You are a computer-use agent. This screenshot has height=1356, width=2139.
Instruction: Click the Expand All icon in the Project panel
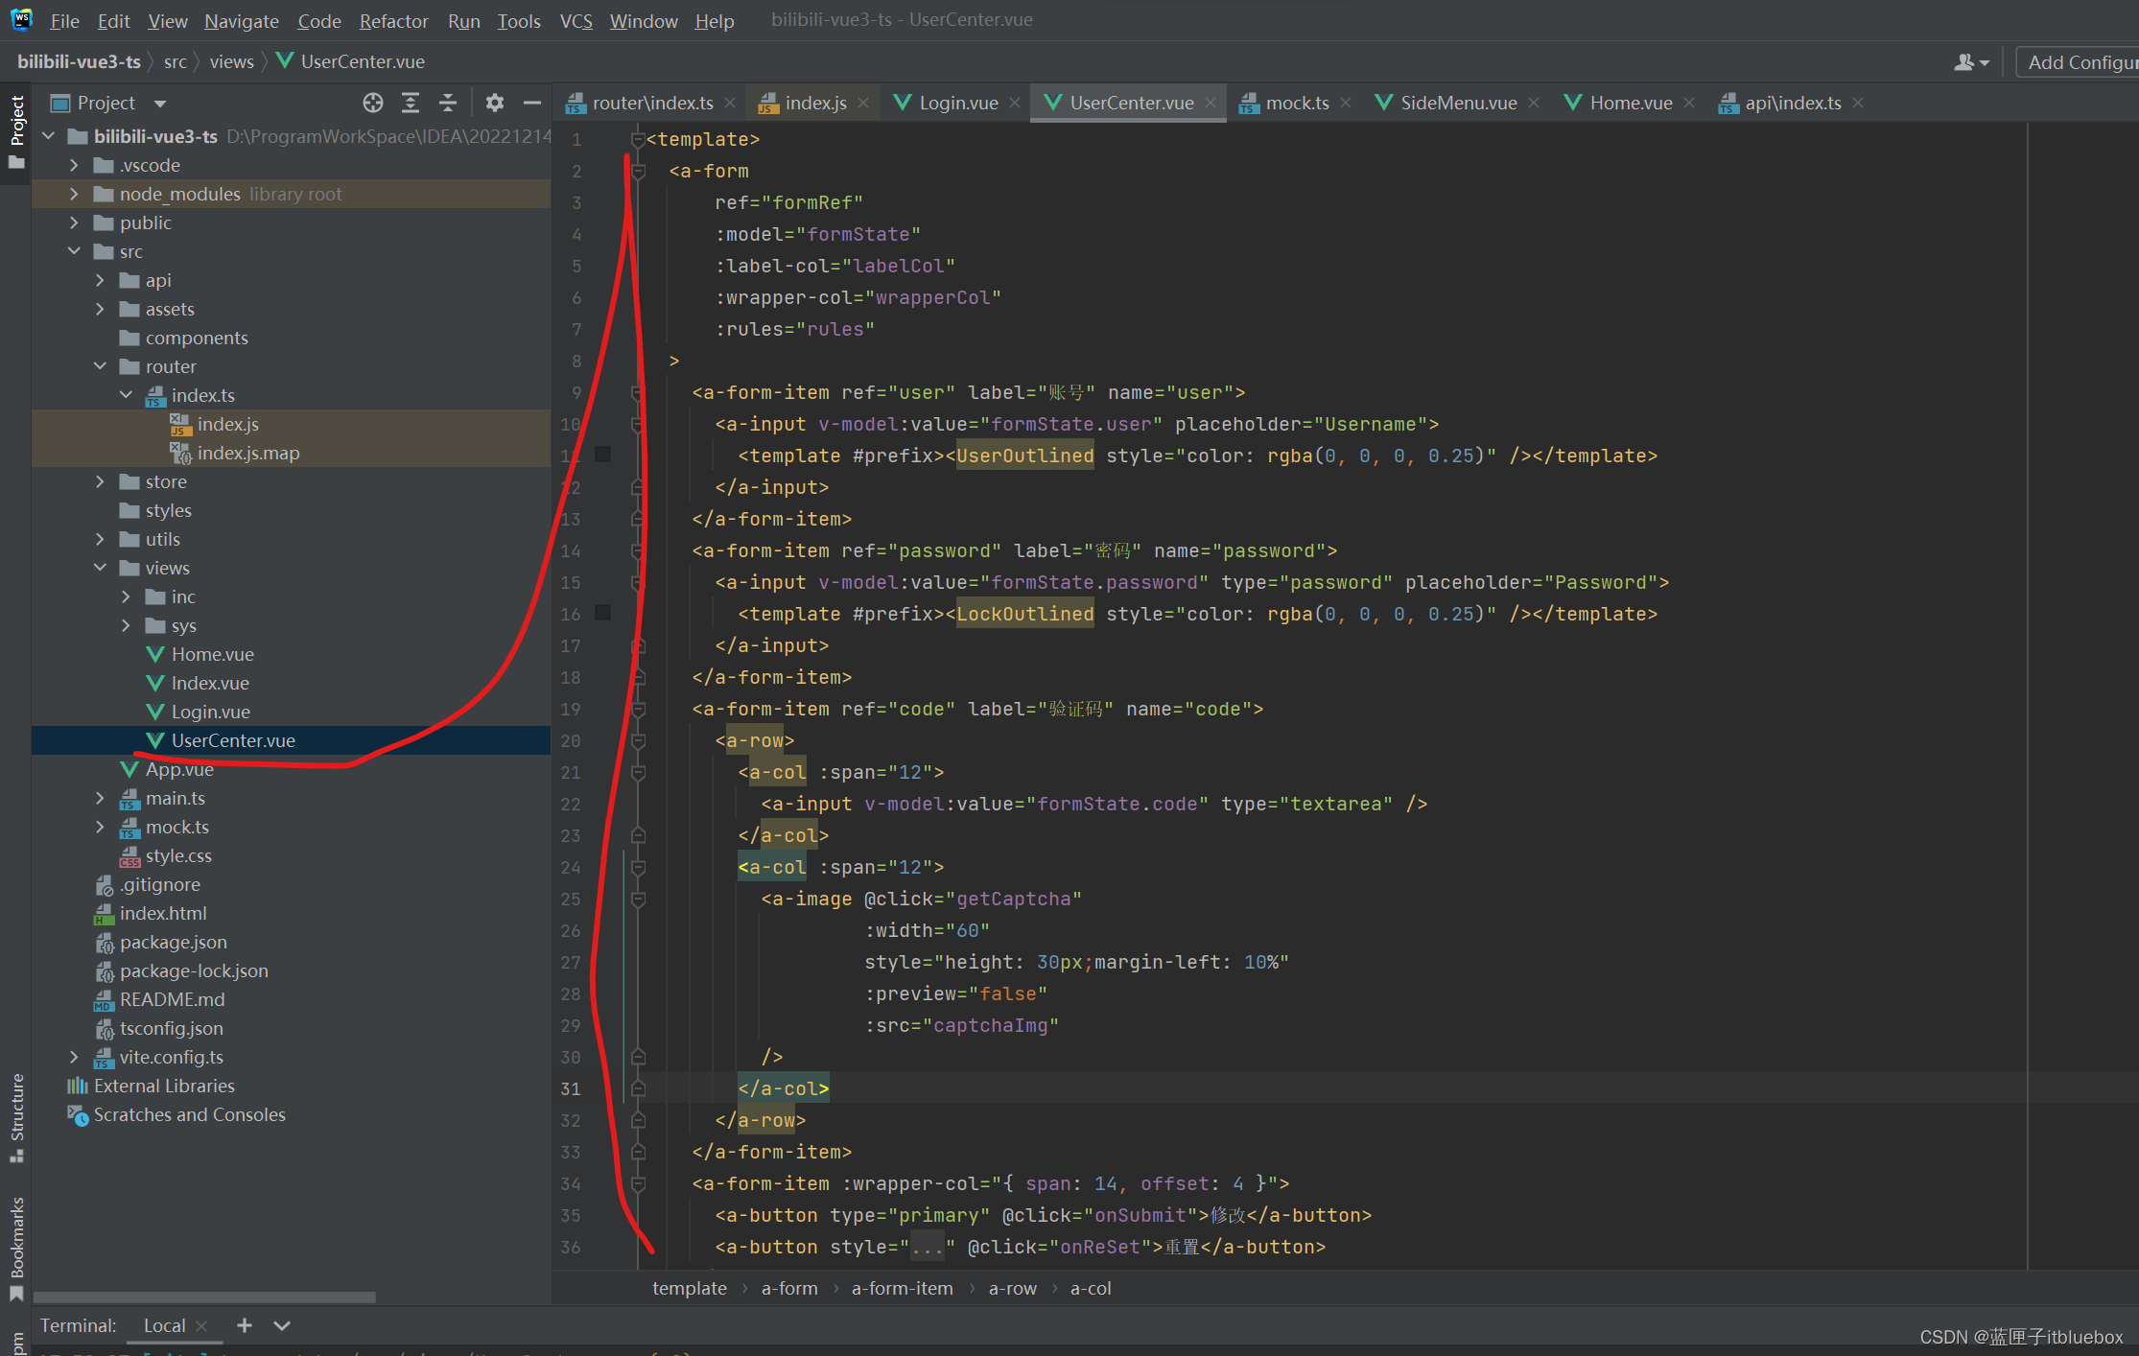411,103
